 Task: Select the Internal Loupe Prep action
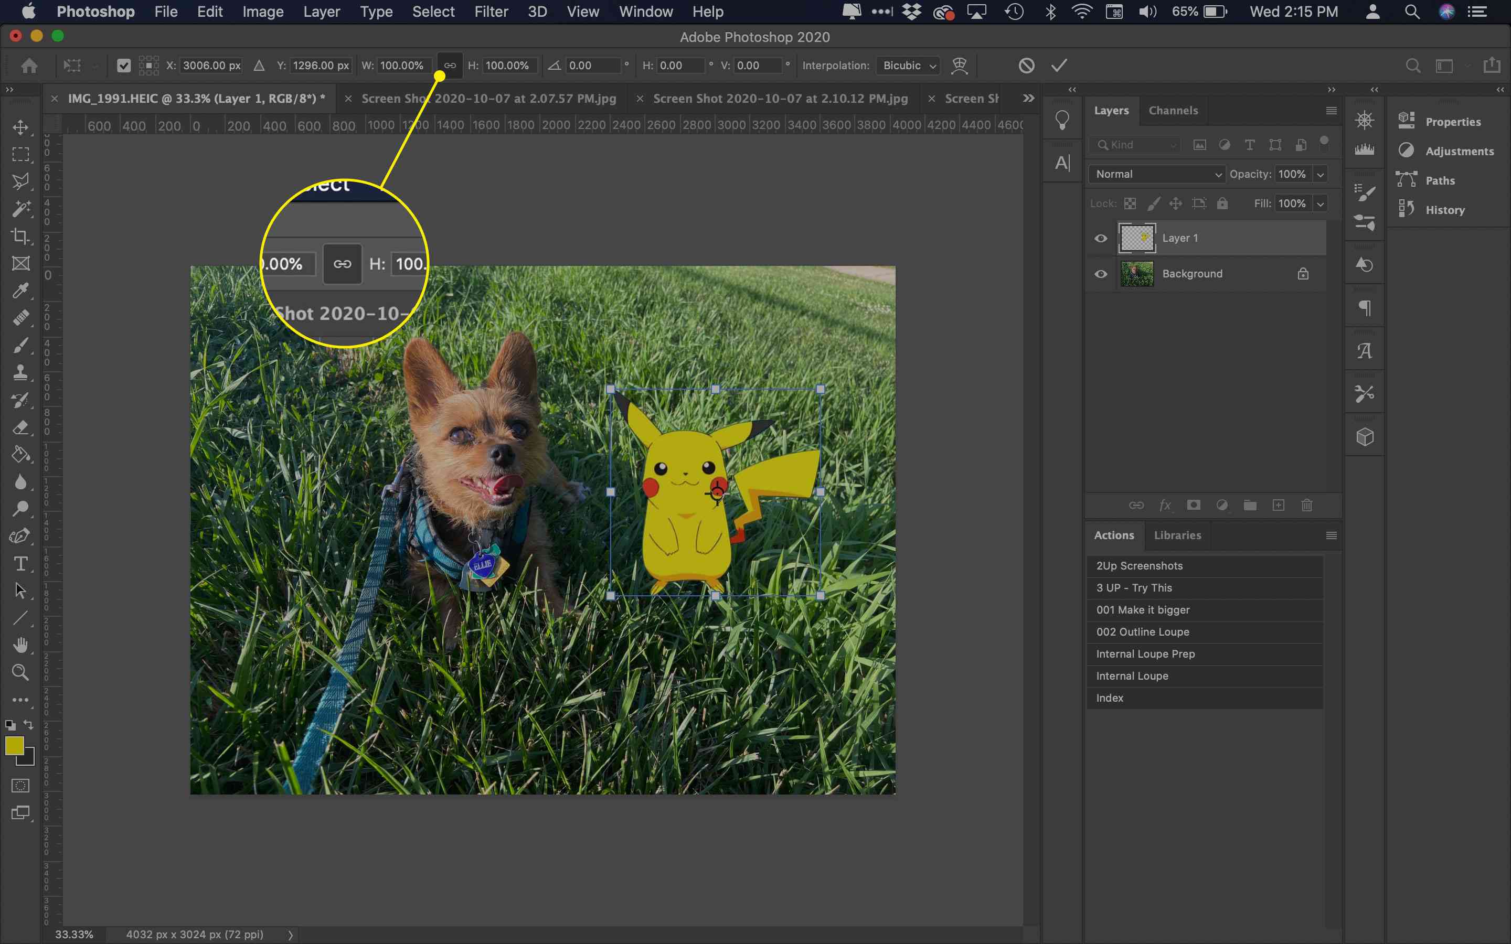pyautogui.click(x=1205, y=653)
